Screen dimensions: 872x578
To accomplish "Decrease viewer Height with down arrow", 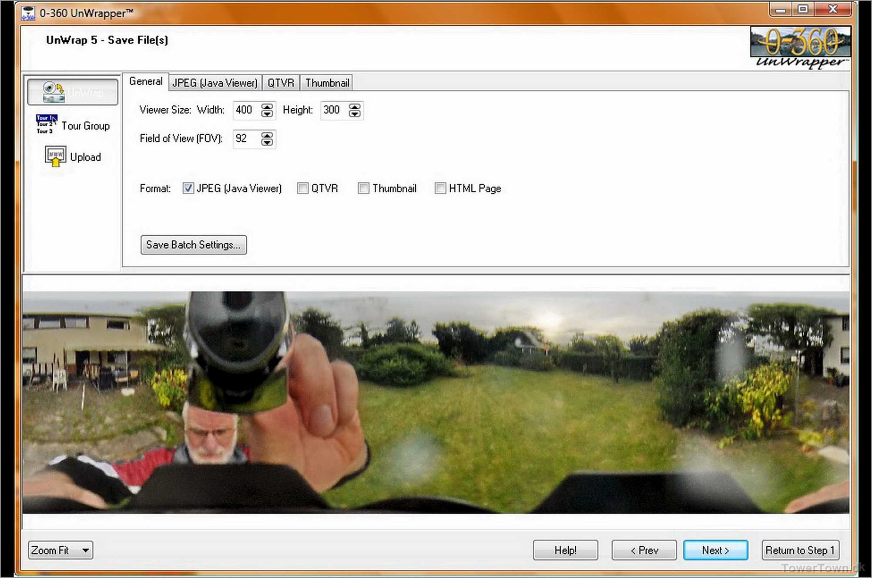I will coord(355,114).
